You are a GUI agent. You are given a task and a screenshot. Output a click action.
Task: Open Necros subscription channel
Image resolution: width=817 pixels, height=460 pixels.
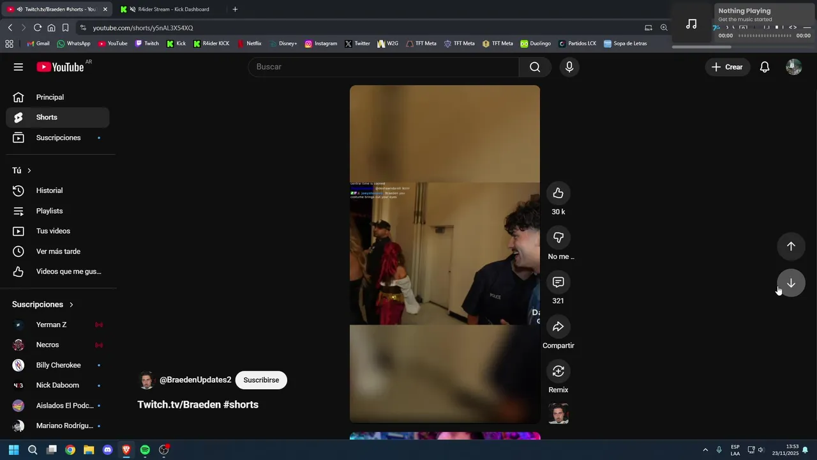58,345
